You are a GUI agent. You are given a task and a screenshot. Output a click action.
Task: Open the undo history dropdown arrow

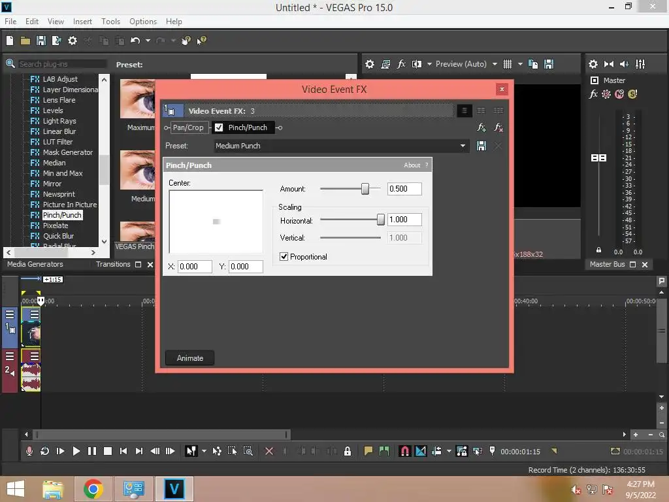click(x=148, y=41)
